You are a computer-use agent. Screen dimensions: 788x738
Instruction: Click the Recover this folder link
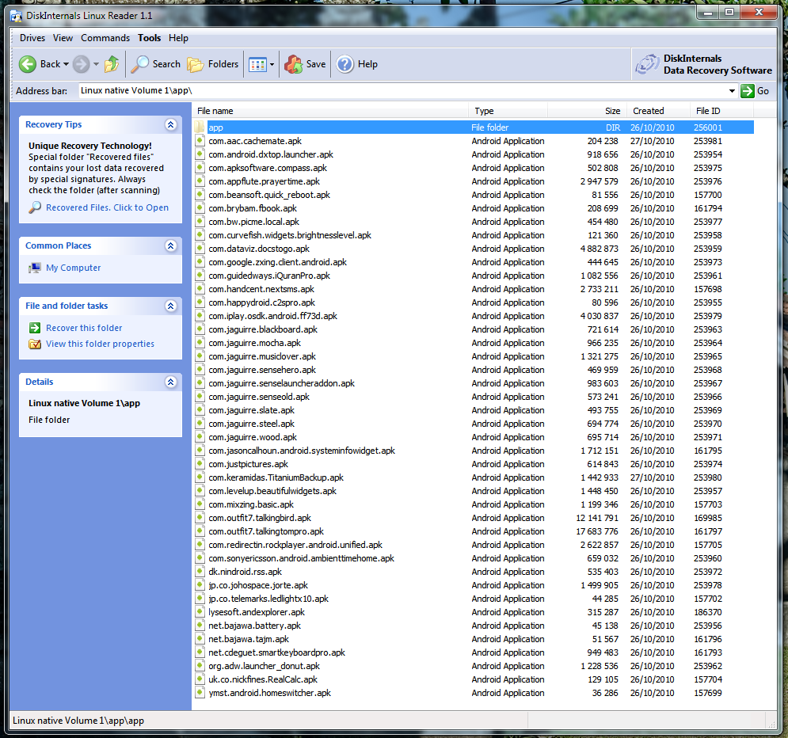(84, 328)
